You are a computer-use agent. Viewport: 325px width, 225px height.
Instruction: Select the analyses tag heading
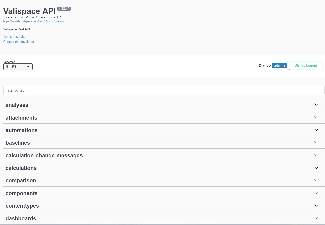click(17, 105)
